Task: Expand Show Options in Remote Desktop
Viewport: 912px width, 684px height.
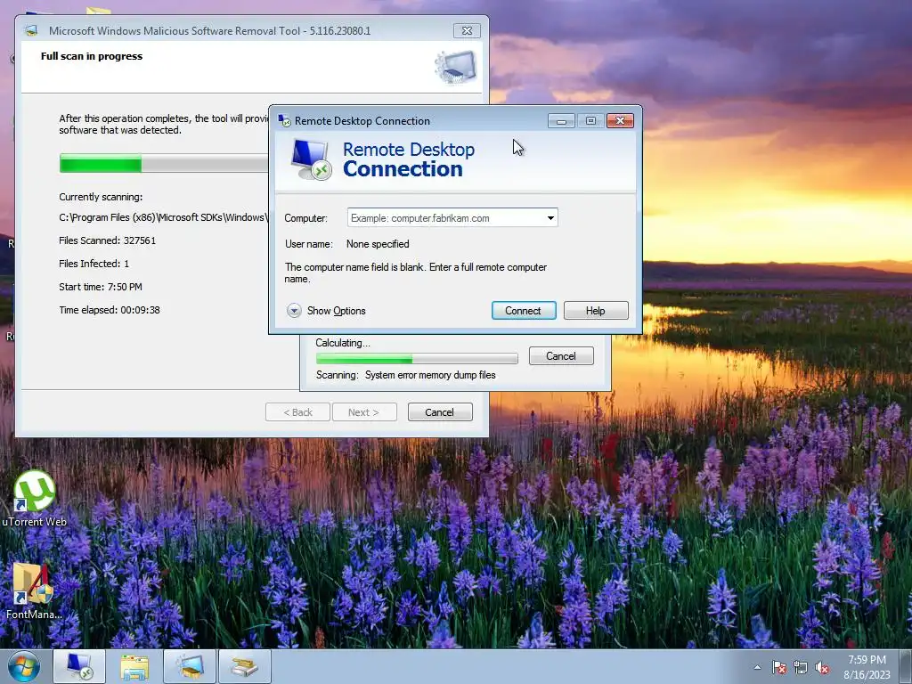Action: (x=326, y=311)
